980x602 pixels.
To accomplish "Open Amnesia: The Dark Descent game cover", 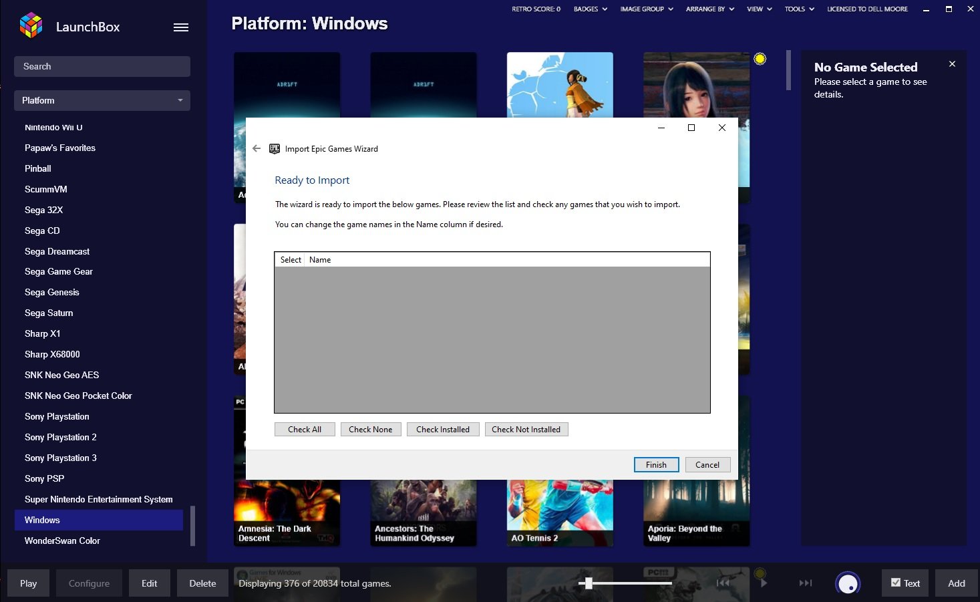I will point(287,513).
